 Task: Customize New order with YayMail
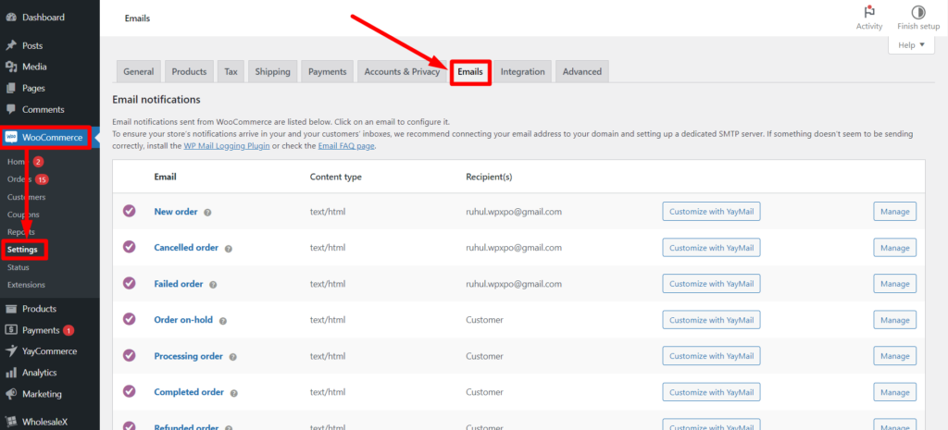click(x=712, y=212)
